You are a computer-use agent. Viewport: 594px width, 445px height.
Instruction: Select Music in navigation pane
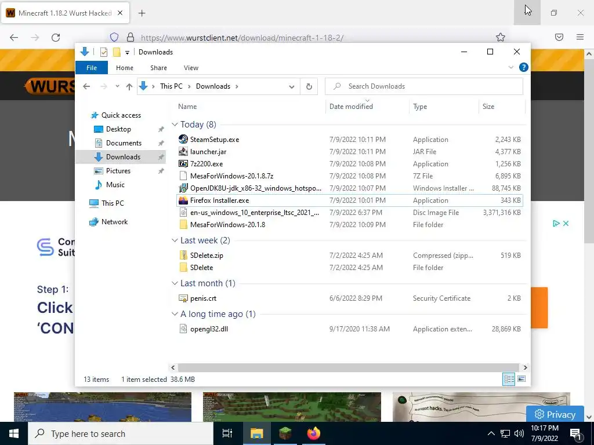click(115, 185)
